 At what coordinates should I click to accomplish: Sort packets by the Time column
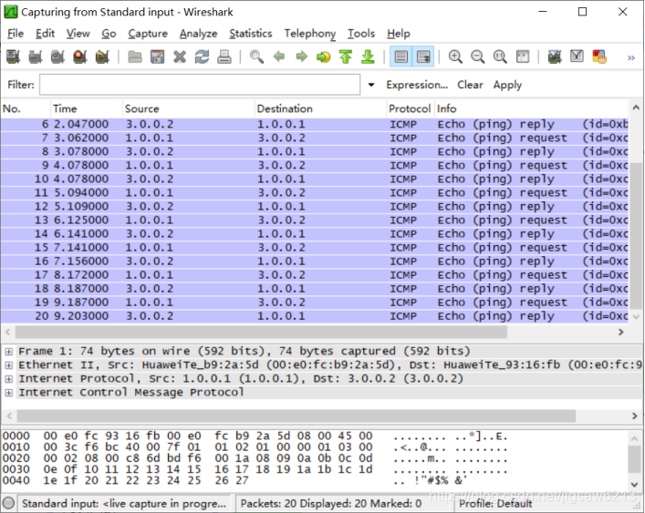[87, 108]
